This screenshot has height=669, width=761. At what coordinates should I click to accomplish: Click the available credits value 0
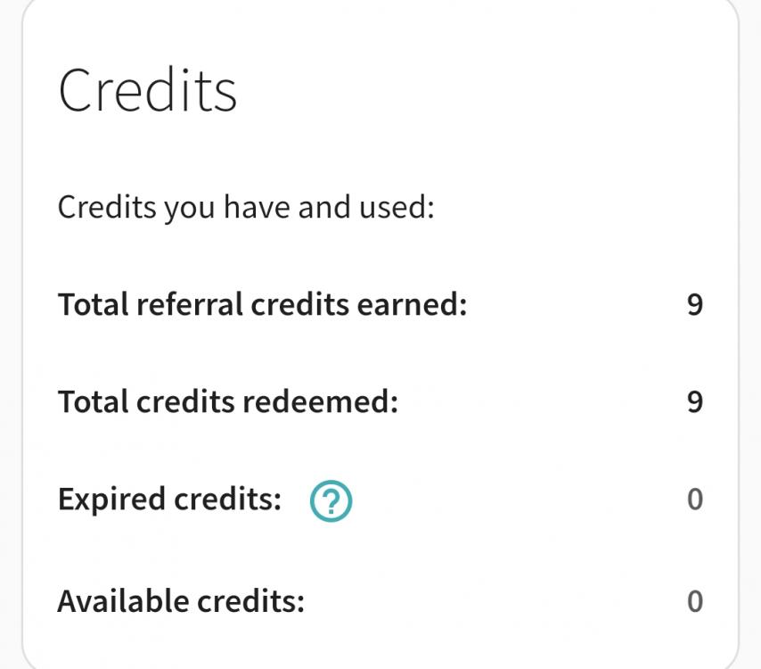click(x=695, y=601)
